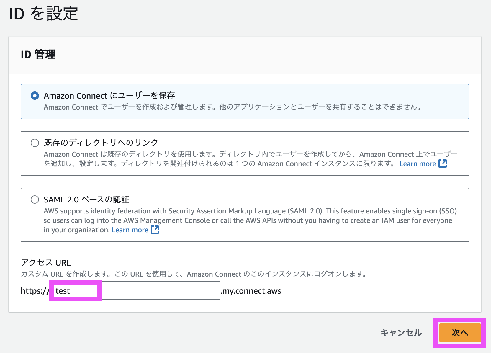The height and width of the screenshot is (353, 491).
Task: Click the 'https://' prefix text
Action: 35,291
